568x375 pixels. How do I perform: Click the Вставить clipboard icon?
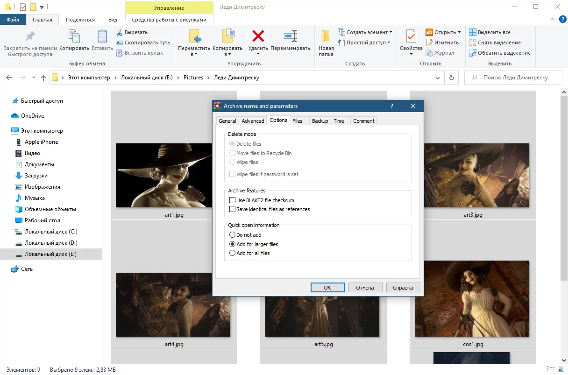(x=102, y=36)
